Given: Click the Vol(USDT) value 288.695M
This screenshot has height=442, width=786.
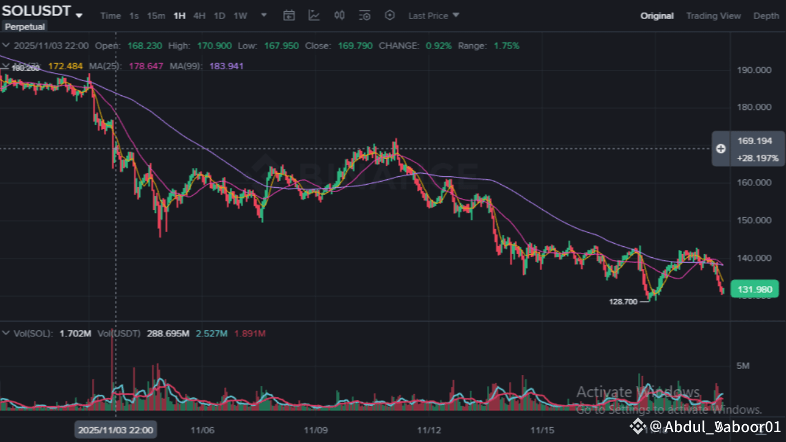Looking at the screenshot, I should point(168,333).
